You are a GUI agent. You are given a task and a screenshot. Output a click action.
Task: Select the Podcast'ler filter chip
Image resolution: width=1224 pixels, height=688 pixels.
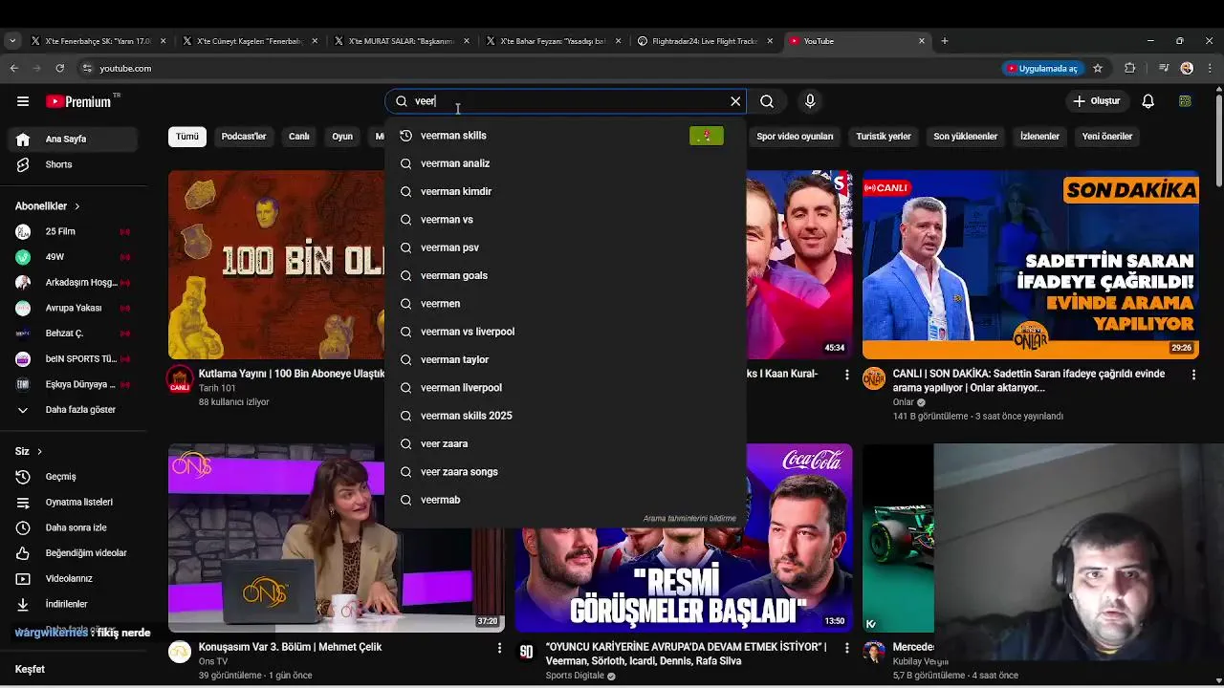[244, 137]
